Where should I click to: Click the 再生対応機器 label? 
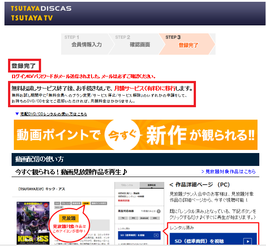126,211
